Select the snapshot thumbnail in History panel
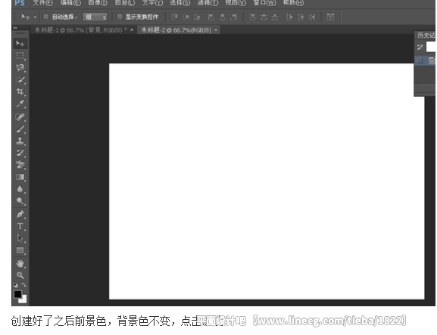This screenshot has height=335, width=437. coord(431,48)
